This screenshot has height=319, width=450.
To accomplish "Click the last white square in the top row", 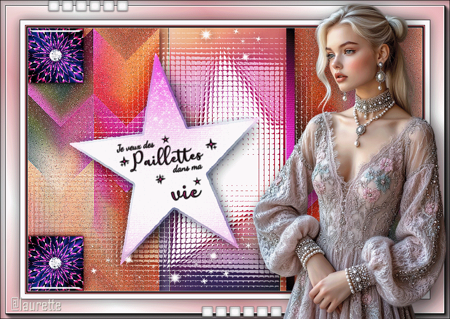I will (123, 6).
